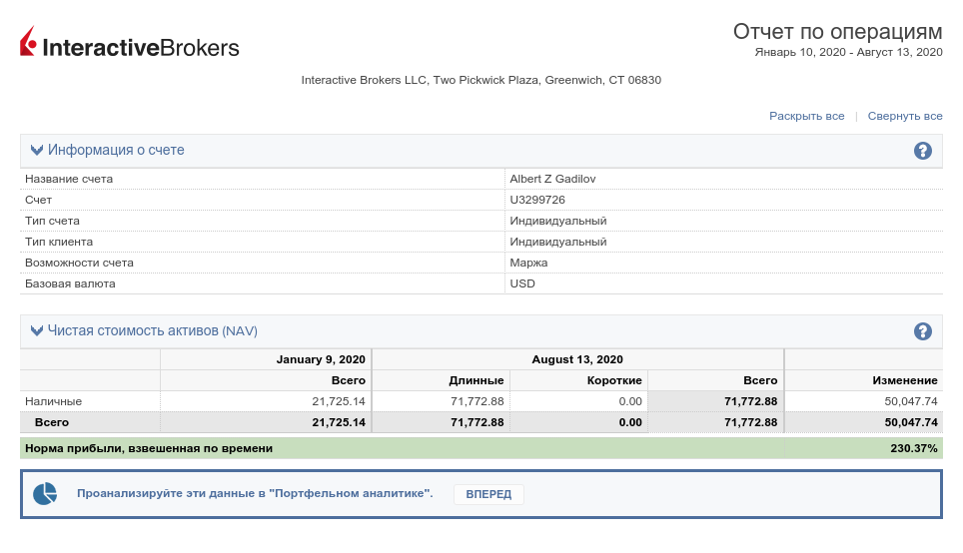Image resolution: width=963 pixels, height=553 pixels.
Task: Collapse the Информация о счете chevron
Action: pos(37,151)
